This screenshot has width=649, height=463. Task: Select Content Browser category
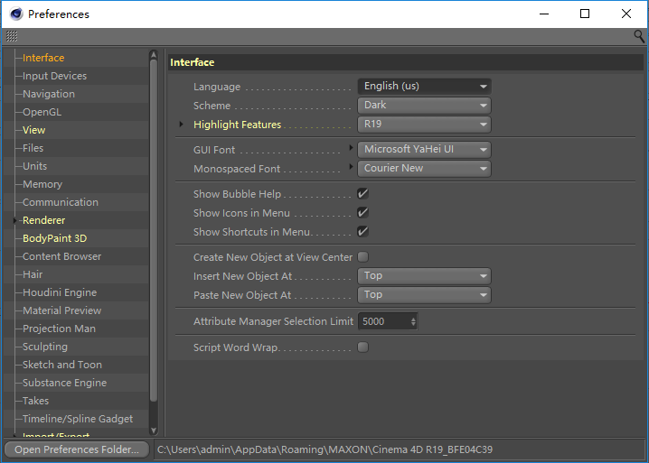coord(61,256)
